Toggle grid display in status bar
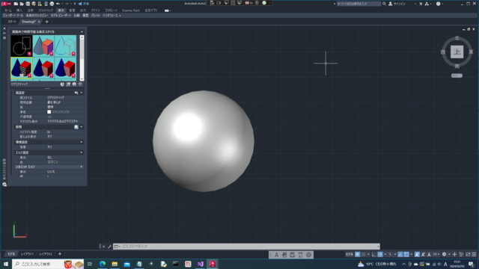Viewport: 479px width, 269px height. click(x=358, y=254)
